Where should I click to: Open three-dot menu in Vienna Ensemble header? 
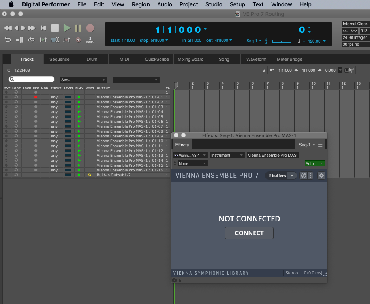(x=310, y=176)
